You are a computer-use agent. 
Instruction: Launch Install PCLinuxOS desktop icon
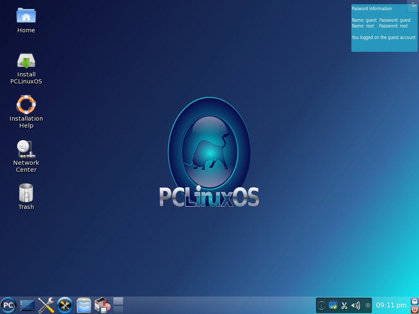click(x=26, y=69)
